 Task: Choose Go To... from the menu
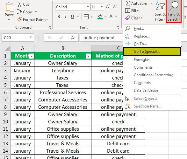coord(152,44)
